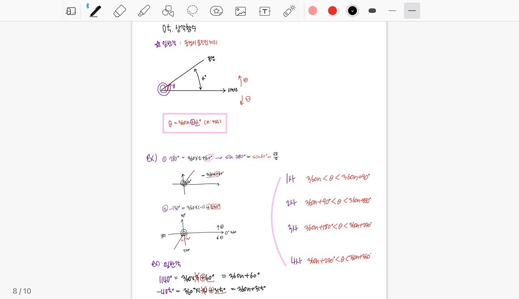The image size is (519, 299).
Task: Open the black color picker swatch
Action: coord(353,11)
